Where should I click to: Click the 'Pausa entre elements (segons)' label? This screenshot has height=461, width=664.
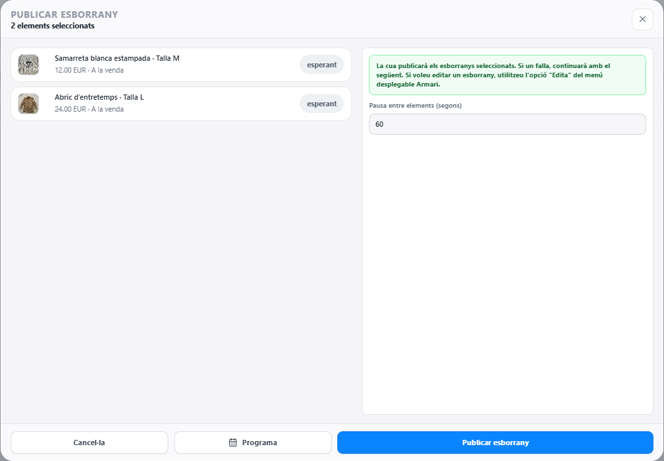pos(415,106)
